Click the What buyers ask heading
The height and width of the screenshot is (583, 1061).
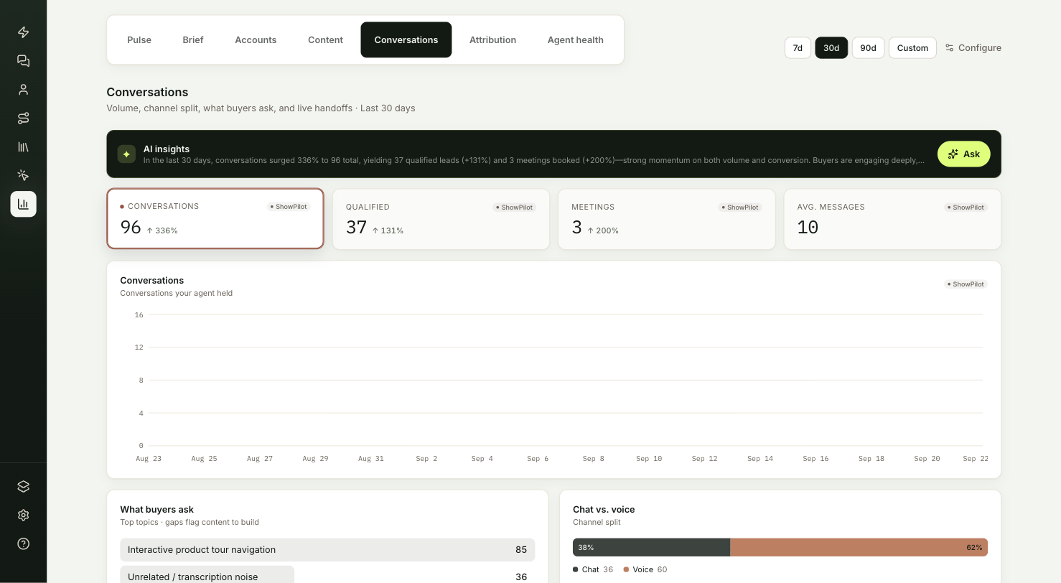click(157, 510)
